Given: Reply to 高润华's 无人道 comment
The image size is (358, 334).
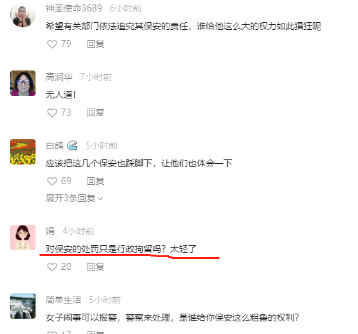Looking at the screenshot, I should (x=96, y=112).
